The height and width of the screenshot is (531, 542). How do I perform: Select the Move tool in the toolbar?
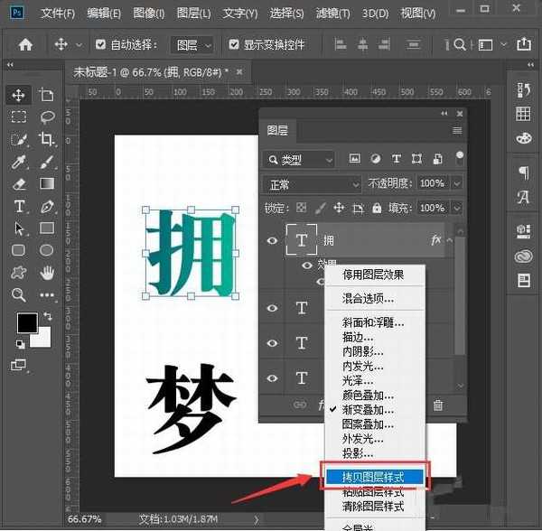click(x=18, y=95)
